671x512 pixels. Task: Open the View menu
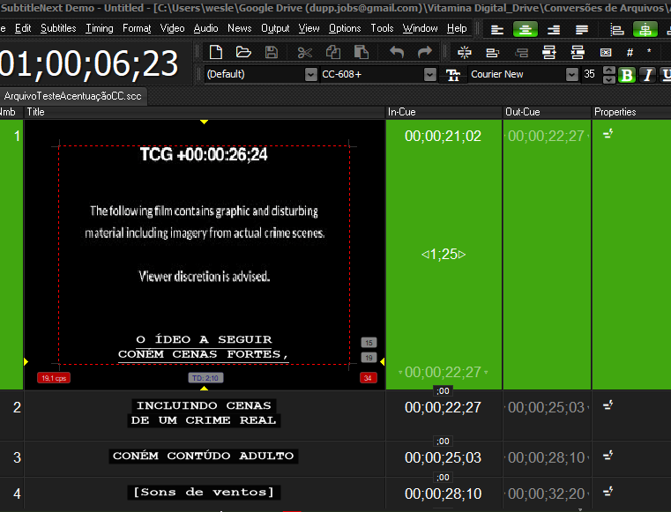click(309, 28)
